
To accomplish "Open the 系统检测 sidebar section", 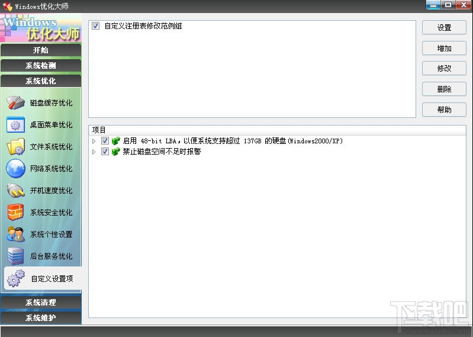I will (41, 66).
